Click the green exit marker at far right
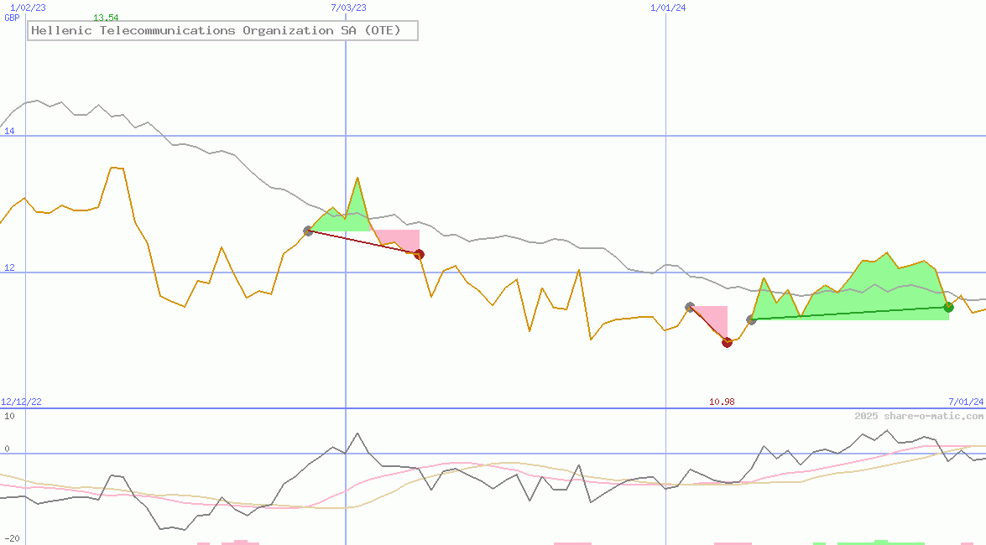Viewport: 986px width, 545px height. tap(948, 307)
